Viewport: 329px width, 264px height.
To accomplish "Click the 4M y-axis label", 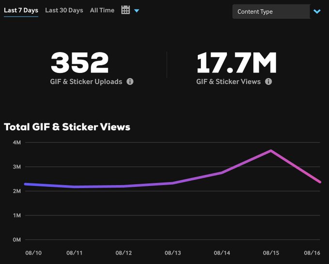I will (17, 142).
